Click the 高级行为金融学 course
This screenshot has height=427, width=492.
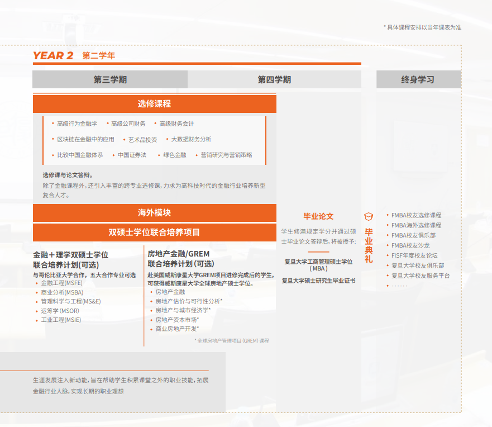pyautogui.click(x=77, y=124)
